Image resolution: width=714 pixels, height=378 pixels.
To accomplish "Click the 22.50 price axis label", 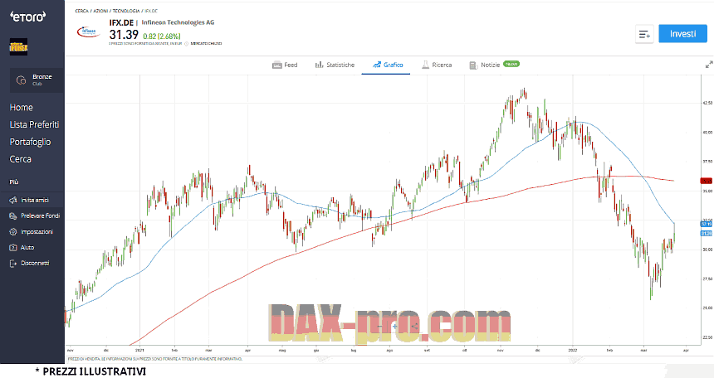I will (707, 337).
